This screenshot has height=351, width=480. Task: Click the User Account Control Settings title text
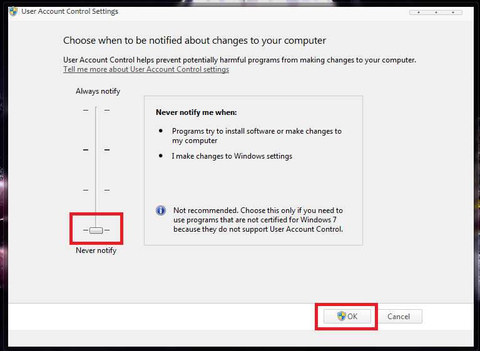69,11
